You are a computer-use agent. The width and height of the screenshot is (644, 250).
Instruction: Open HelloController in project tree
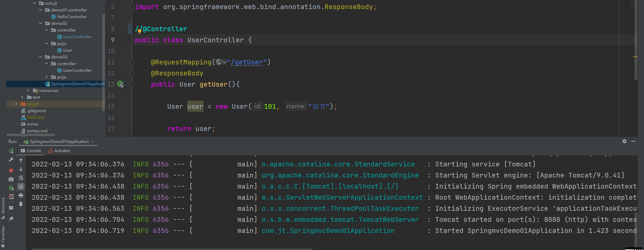pyautogui.click(x=72, y=17)
